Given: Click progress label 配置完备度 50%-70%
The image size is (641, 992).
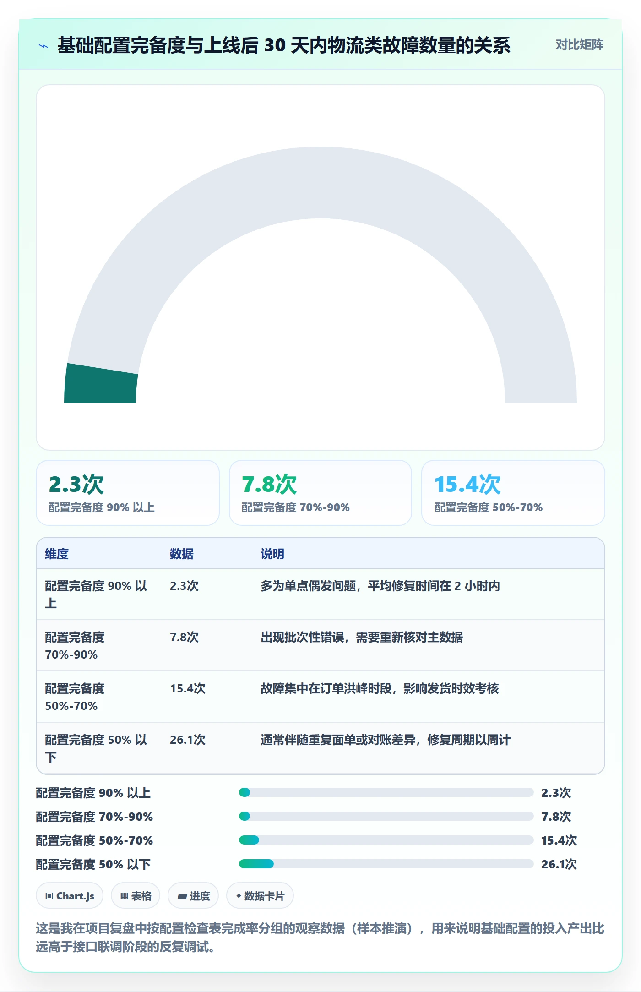Looking at the screenshot, I should click(94, 840).
